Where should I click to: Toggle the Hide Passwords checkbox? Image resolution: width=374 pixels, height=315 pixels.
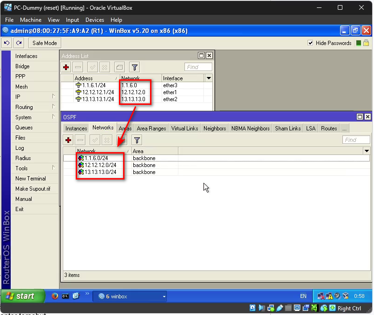(x=310, y=43)
